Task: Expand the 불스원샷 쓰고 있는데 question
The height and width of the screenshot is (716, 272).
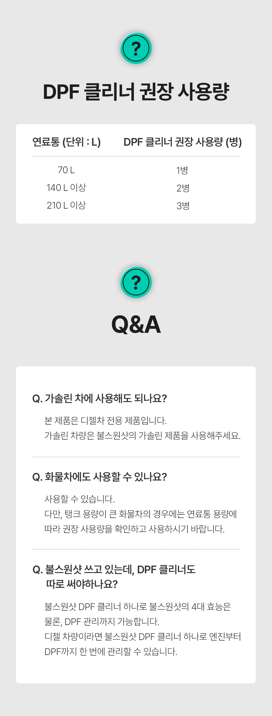Action: 114,569
